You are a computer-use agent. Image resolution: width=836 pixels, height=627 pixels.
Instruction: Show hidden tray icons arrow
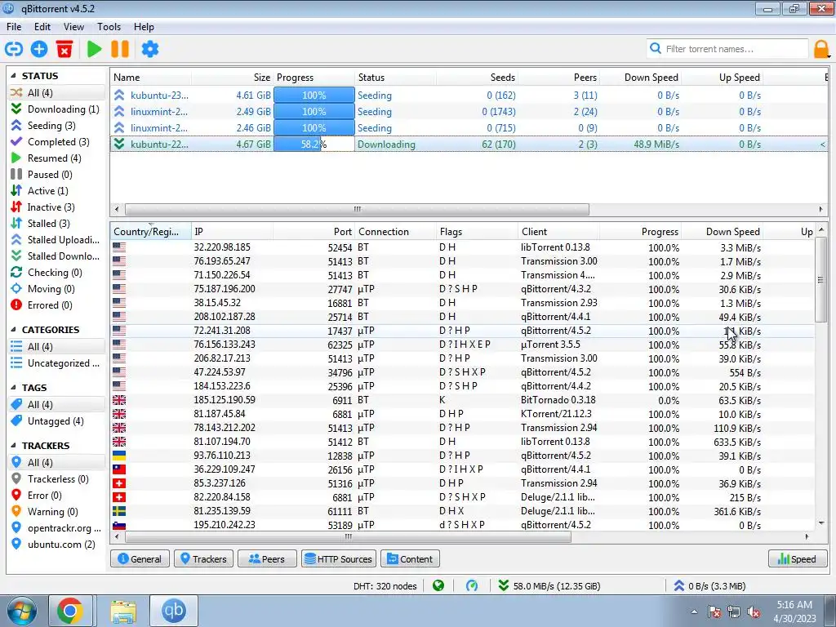tap(694, 612)
